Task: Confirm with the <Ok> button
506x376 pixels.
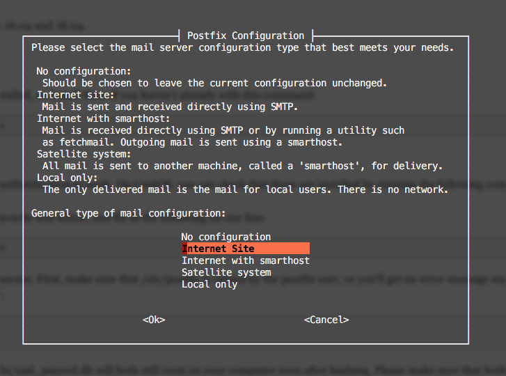Action: (x=154, y=320)
